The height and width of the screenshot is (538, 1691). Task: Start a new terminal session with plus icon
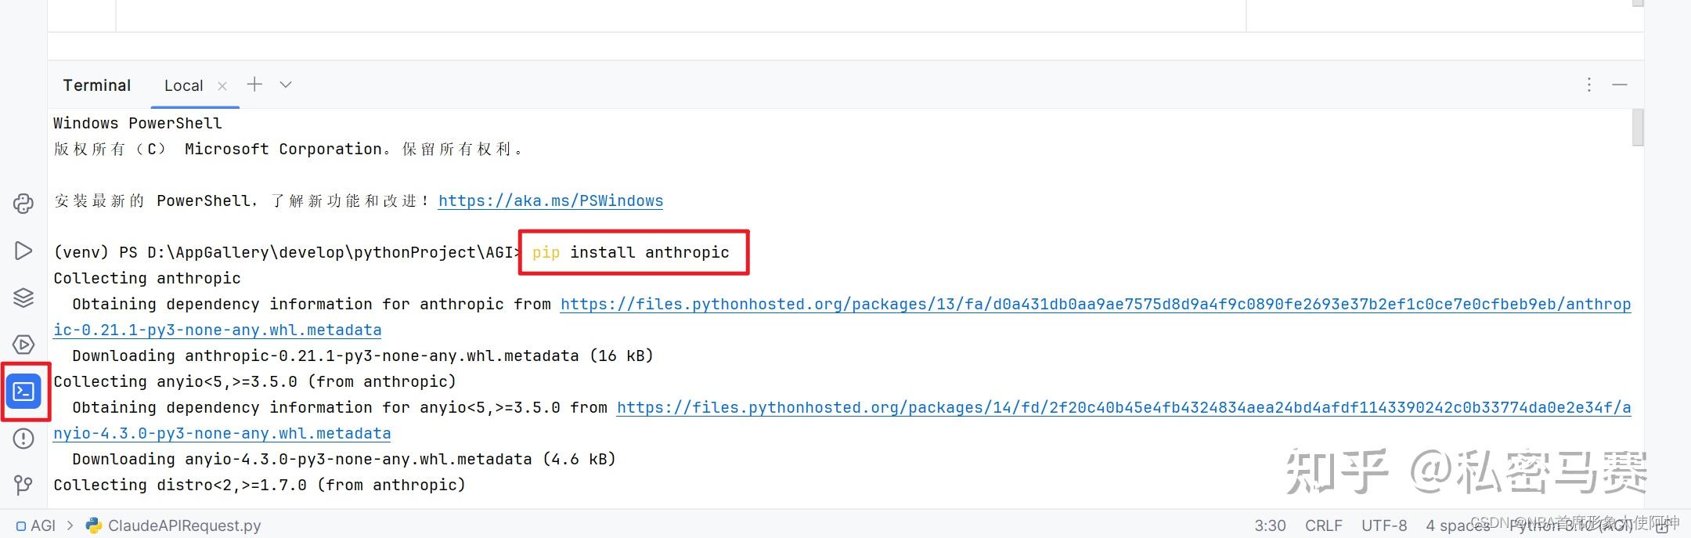(x=254, y=84)
